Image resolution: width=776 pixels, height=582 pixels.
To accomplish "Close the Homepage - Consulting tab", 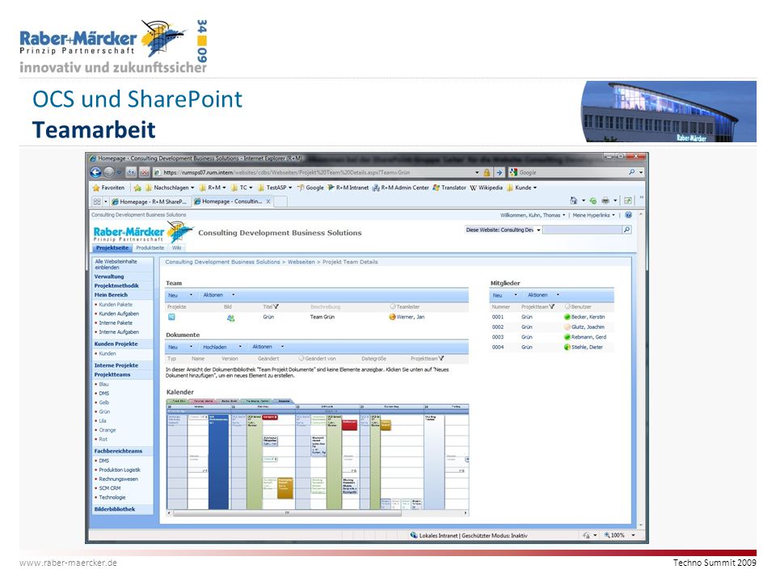I will 268,201.
